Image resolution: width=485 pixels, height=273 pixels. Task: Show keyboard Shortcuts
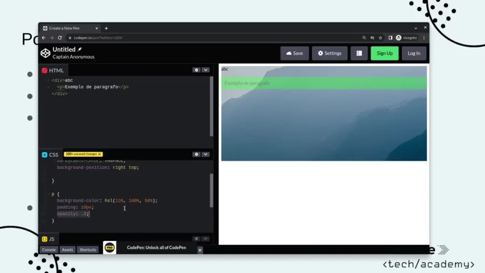(x=88, y=249)
